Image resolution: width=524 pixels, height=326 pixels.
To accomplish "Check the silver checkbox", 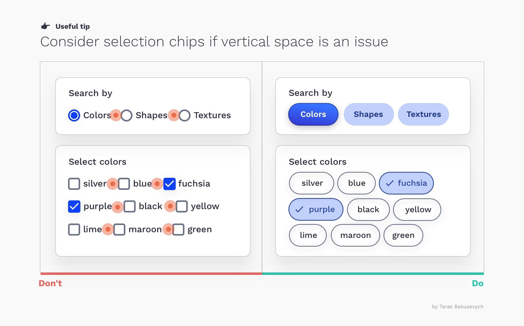I will coord(74,184).
